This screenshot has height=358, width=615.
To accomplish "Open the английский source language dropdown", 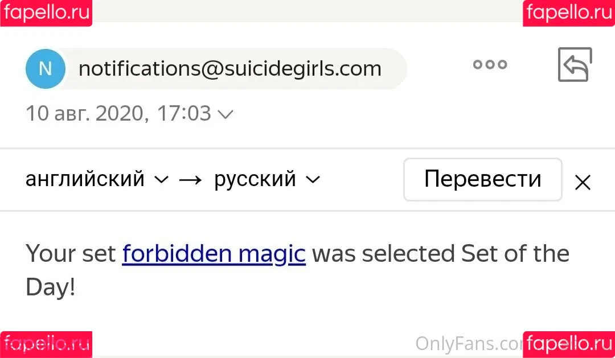I will [x=97, y=179].
